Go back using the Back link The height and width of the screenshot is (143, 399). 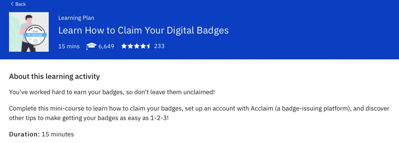(18, 4)
